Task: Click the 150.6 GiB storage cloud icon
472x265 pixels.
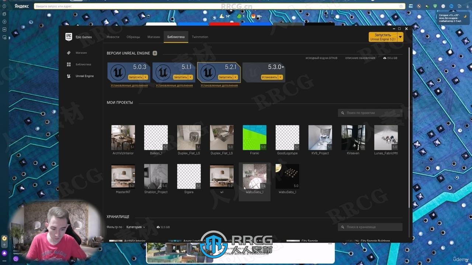Action: tap(385, 58)
